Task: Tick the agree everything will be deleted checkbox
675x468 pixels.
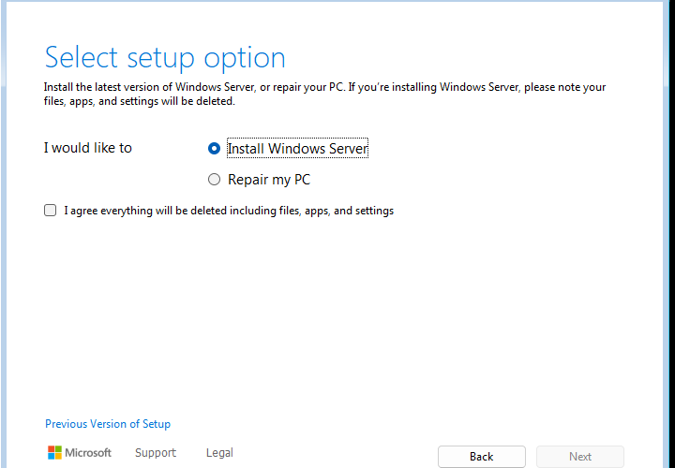Action: 50,211
